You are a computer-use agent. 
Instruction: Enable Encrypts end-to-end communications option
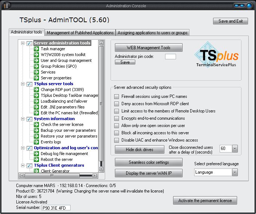pyautogui.click(x=116, y=118)
